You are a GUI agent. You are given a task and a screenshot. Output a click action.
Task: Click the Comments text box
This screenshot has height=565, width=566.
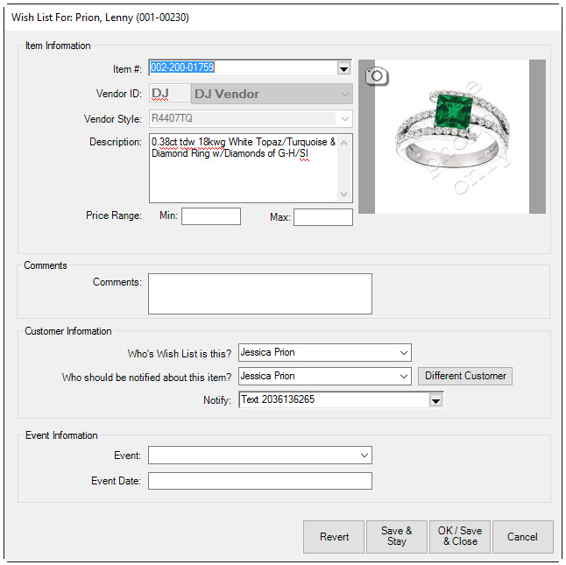pos(259,293)
